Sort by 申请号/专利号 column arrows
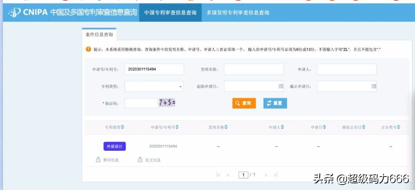415x190 pixels. (177, 127)
